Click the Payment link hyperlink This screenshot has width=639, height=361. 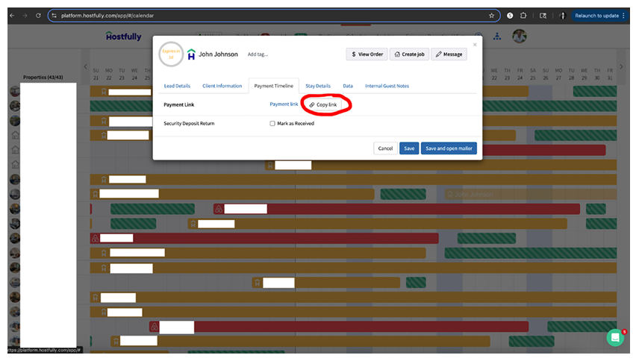point(284,104)
